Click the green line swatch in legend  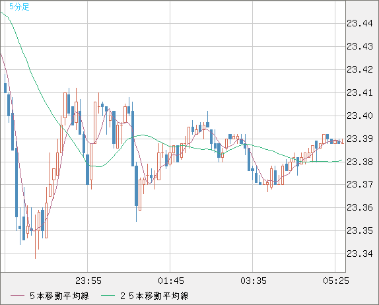coord(108,296)
